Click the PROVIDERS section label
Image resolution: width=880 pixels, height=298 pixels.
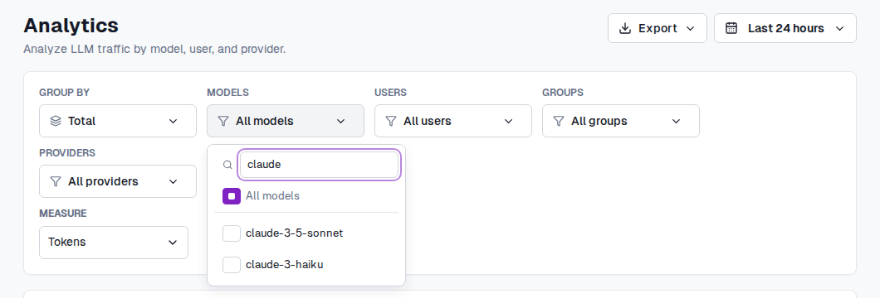[67, 152]
